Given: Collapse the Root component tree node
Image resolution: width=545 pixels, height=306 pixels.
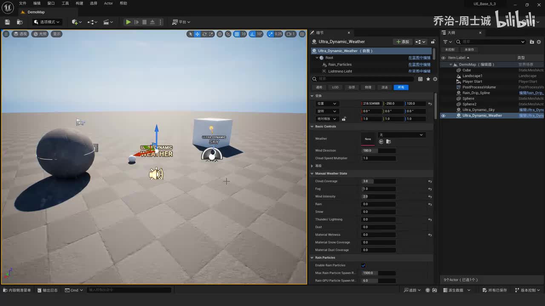Looking at the screenshot, I should pyautogui.click(x=317, y=58).
